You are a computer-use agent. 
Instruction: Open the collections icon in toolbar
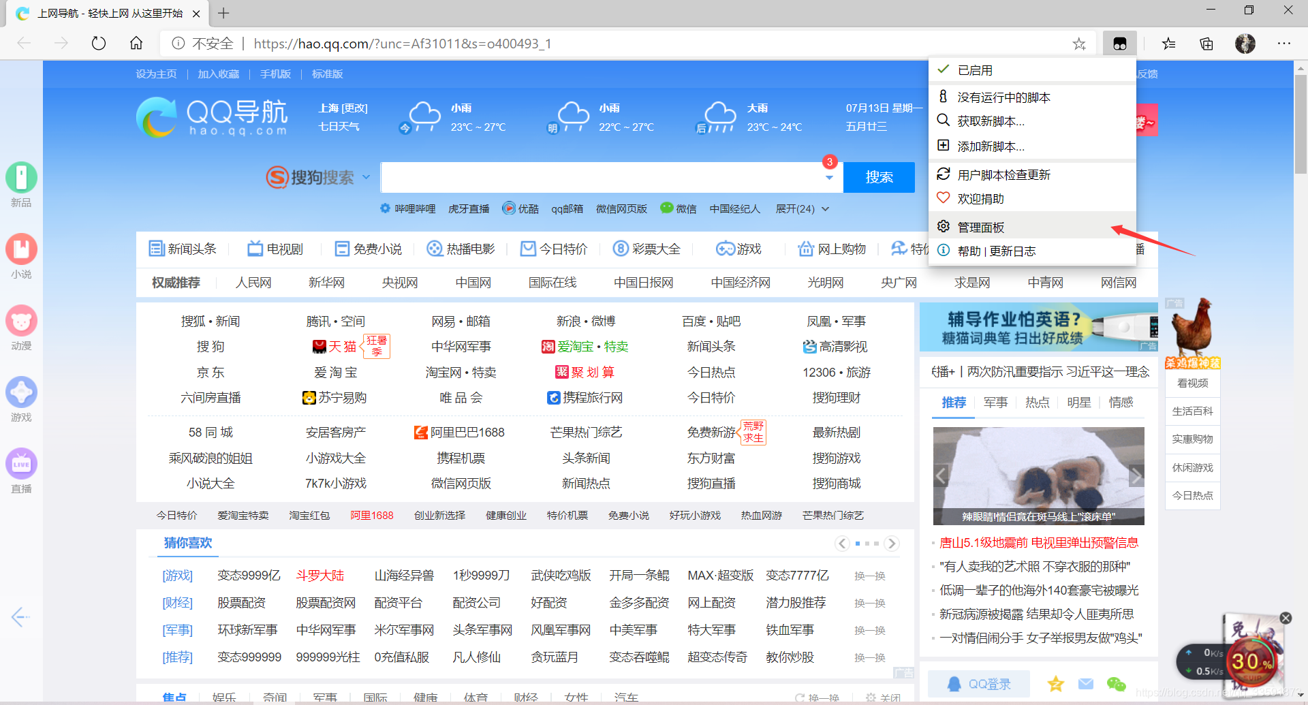pos(1206,44)
